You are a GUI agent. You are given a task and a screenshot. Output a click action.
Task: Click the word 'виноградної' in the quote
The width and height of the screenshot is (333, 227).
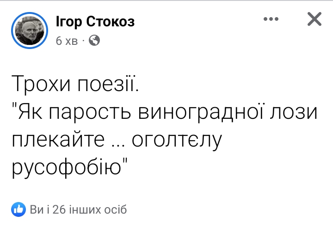point(201,112)
